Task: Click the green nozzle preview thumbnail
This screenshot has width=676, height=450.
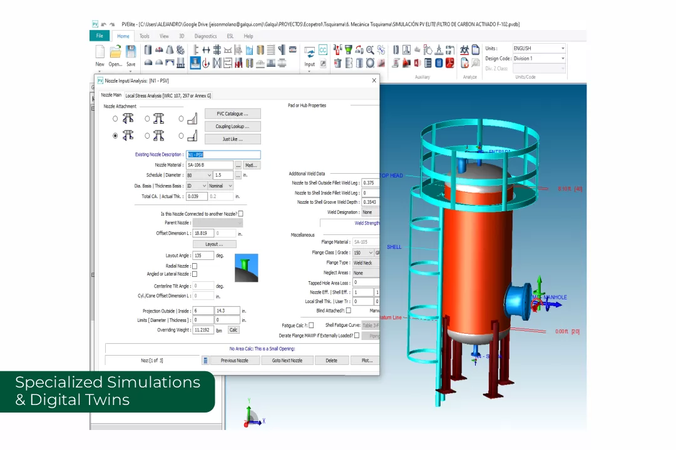Action: click(246, 268)
